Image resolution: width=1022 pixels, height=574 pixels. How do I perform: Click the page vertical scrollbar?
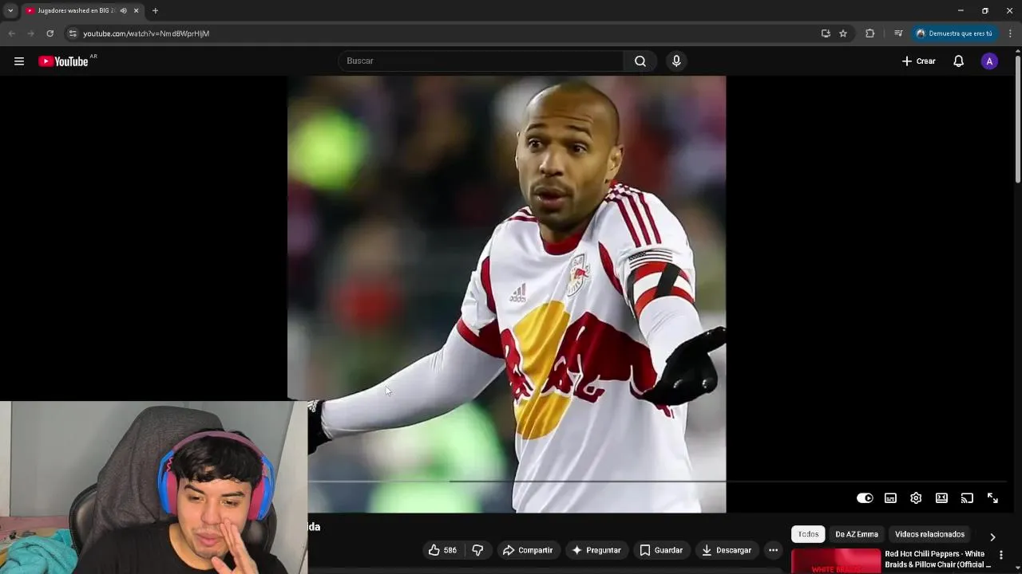(x=1018, y=120)
